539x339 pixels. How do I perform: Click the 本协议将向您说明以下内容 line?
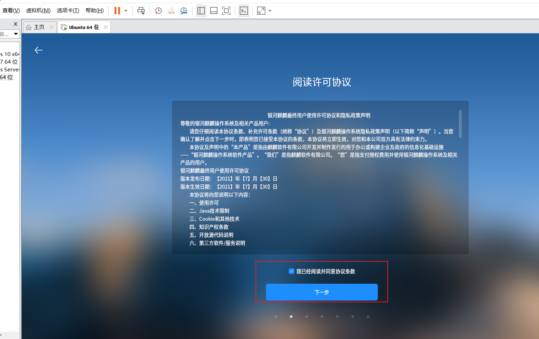(220, 195)
